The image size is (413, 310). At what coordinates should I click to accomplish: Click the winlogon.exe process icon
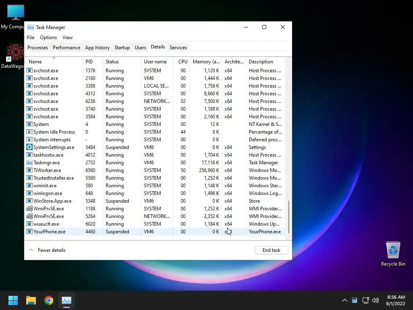coord(29,193)
